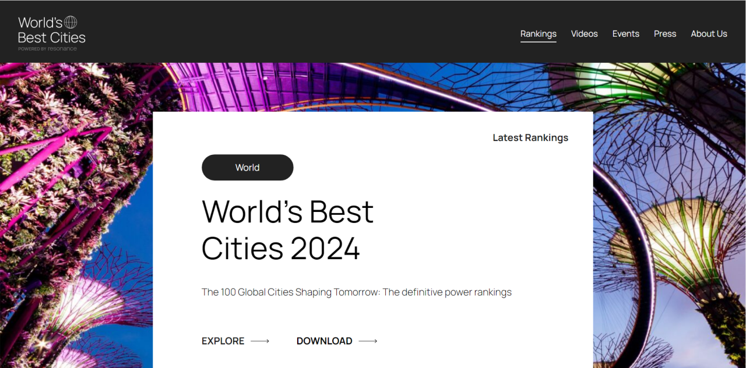The image size is (746, 368).
Task: Click the globe icon in the logo
Action: 71,22
